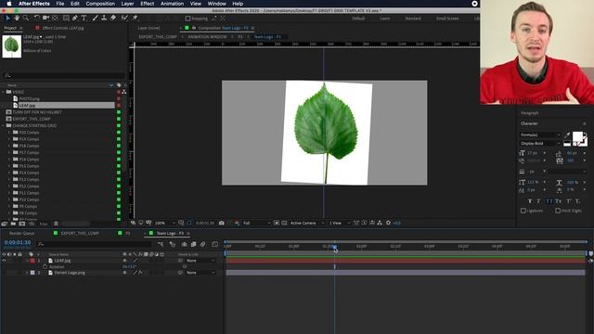Hide the LEAF.jpg layer eye
This screenshot has width=594, height=334.
(x=4, y=261)
